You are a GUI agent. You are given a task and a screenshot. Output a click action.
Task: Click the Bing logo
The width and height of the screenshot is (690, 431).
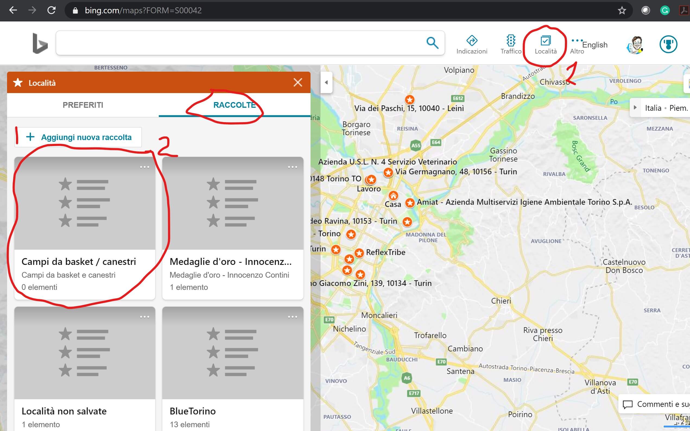tap(40, 43)
